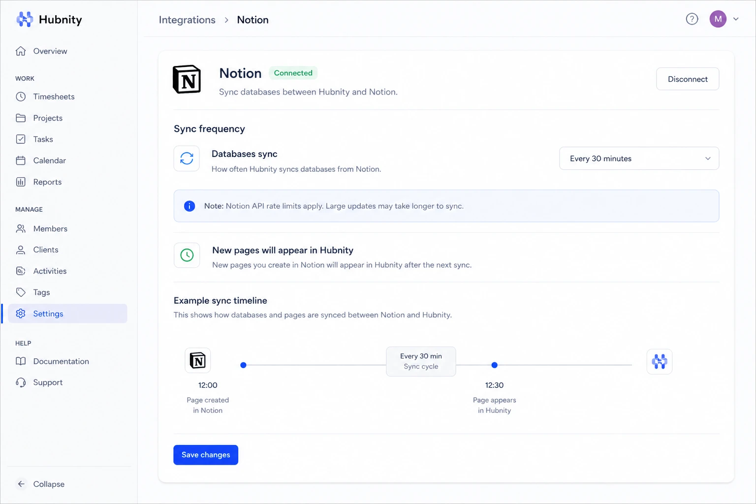Click the 12:30 timeline marker dot
The height and width of the screenshot is (504, 756).
click(x=495, y=365)
